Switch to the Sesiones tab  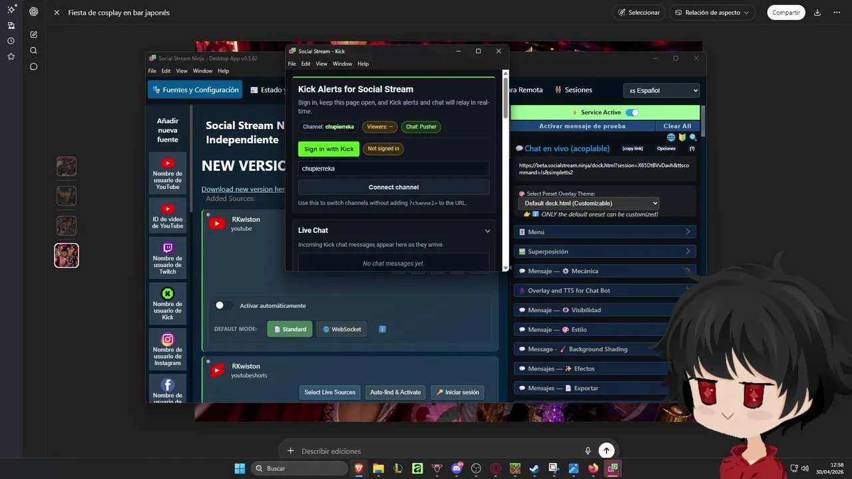tap(574, 90)
